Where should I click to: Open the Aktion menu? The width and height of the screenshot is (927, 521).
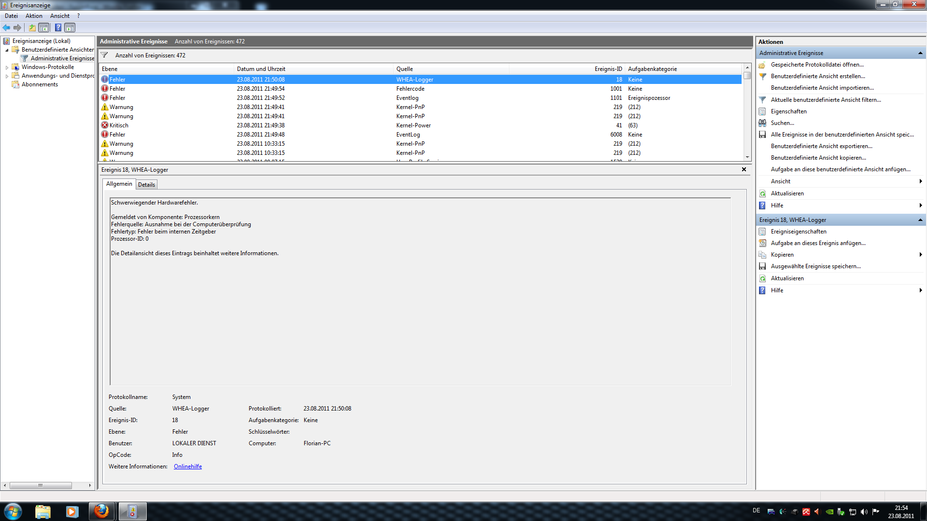[x=34, y=16]
